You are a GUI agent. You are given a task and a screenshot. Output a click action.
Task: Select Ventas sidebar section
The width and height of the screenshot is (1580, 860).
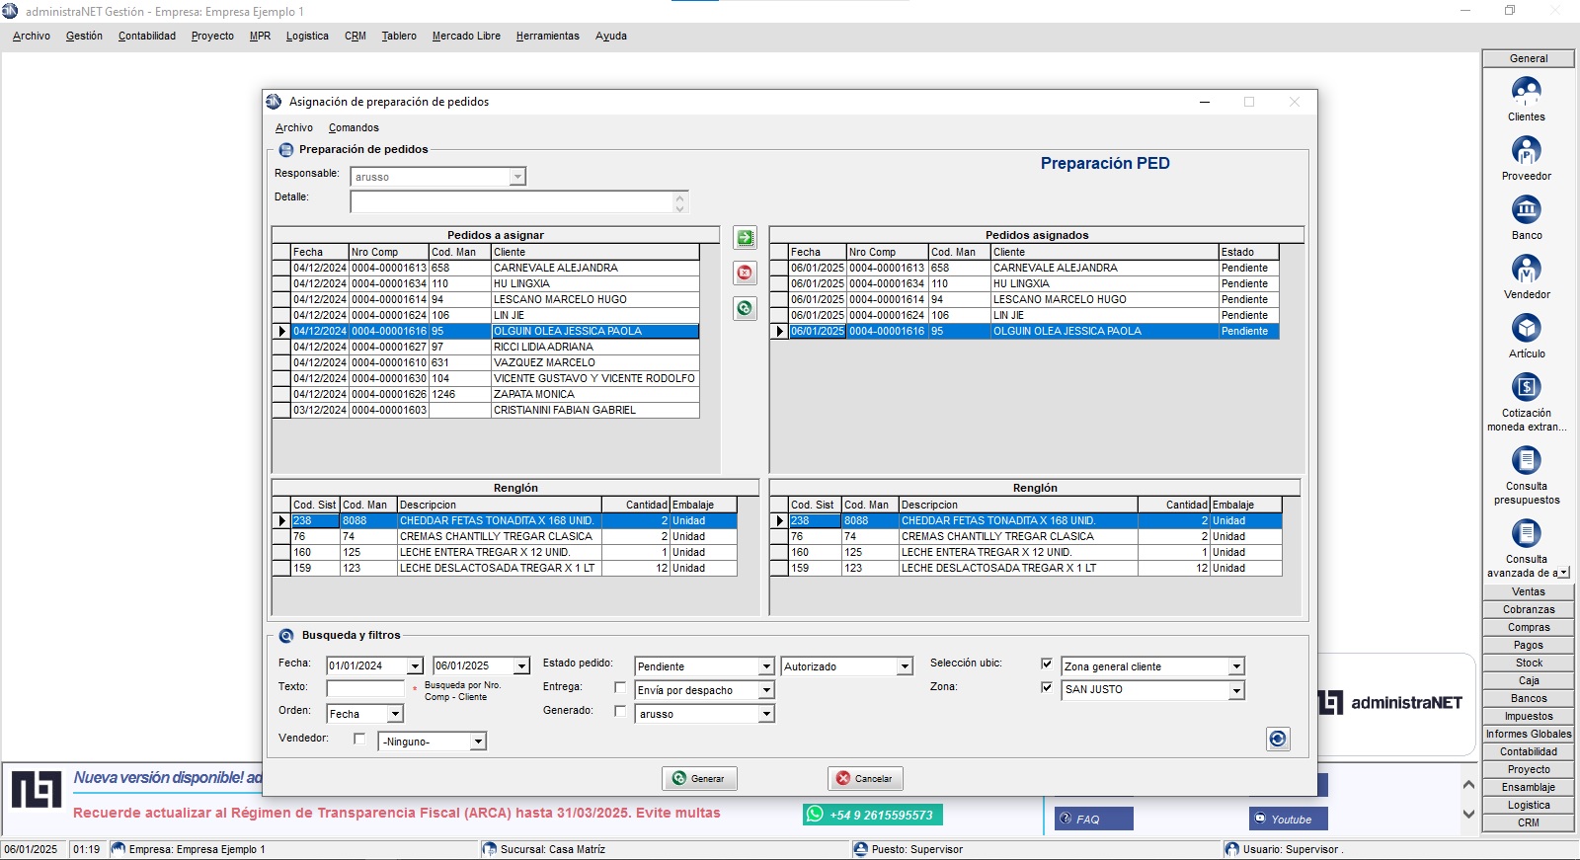point(1529,592)
